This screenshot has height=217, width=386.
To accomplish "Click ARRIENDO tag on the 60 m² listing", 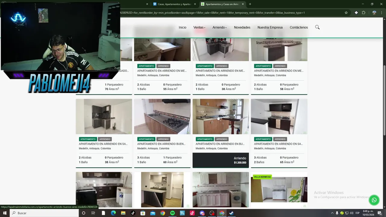I will (163, 139).
